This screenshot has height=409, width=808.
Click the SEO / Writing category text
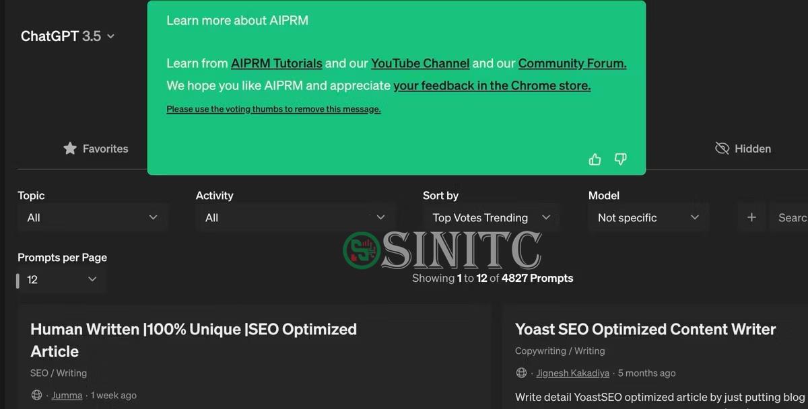(x=59, y=373)
